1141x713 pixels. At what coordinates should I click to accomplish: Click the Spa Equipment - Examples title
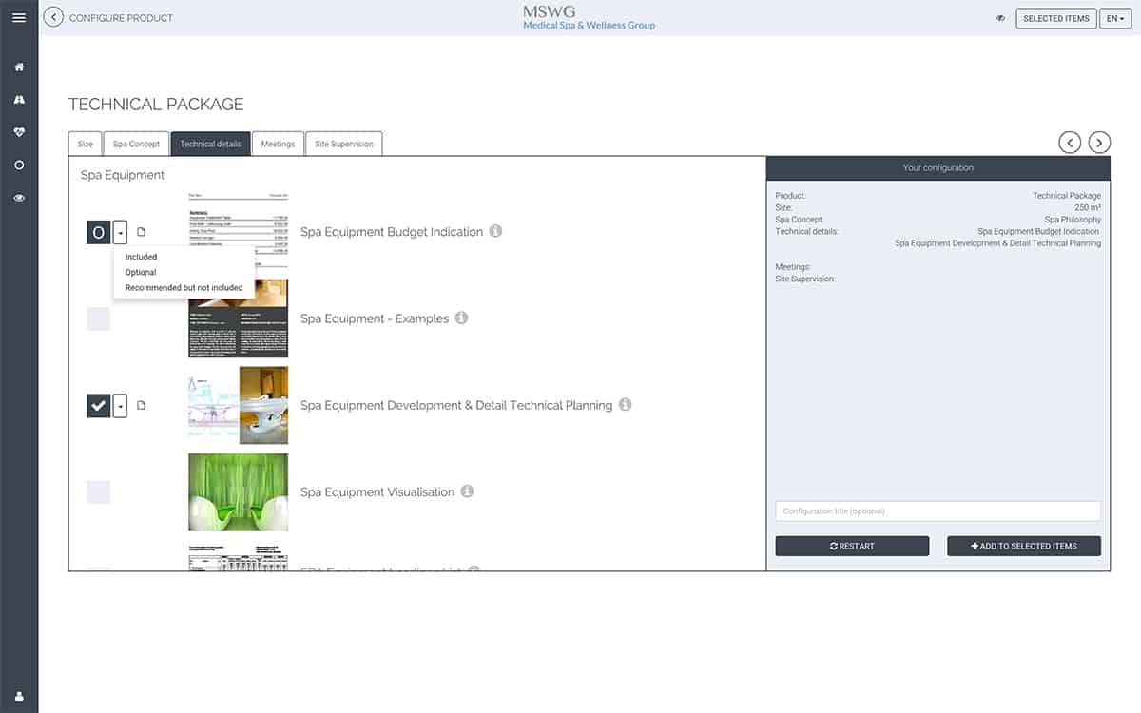point(375,318)
